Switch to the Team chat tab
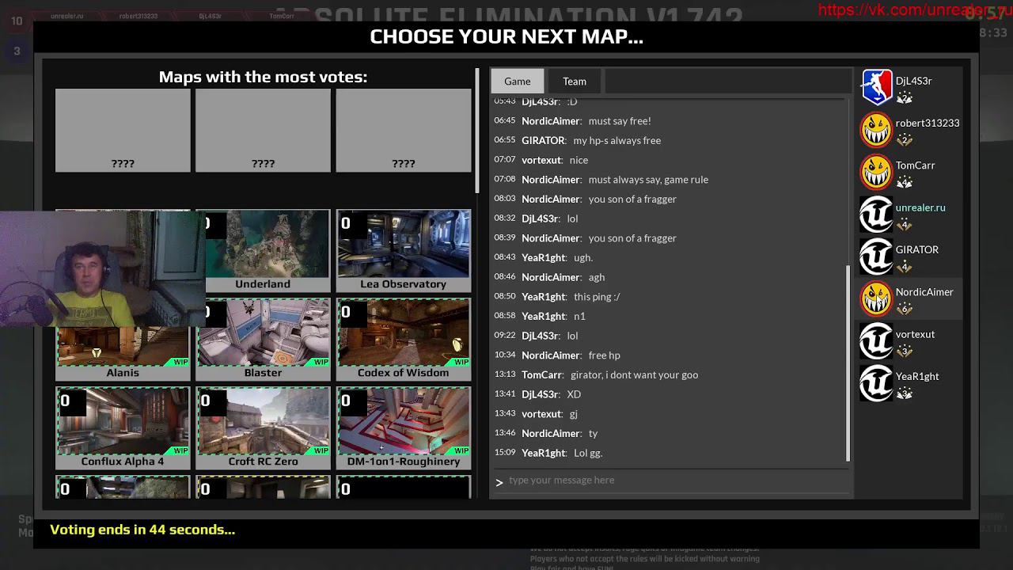Image resolution: width=1013 pixels, height=570 pixels. pyautogui.click(x=575, y=81)
